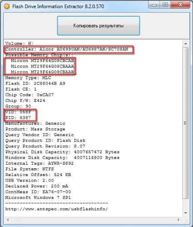This screenshot has width=193, height=227.
Task: Select Micron MT29F64G08CBAAA chip entry
Action: coord(42,66)
